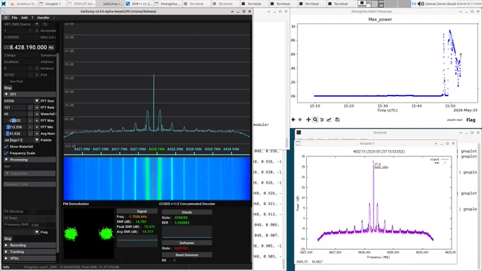
Task: Adjust the Avg Num slider
Action: 15,134
